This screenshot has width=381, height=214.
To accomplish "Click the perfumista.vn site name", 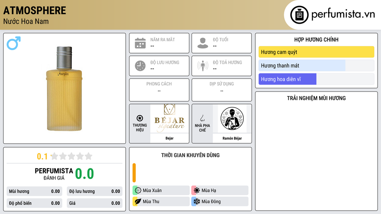I will coord(343,14).
